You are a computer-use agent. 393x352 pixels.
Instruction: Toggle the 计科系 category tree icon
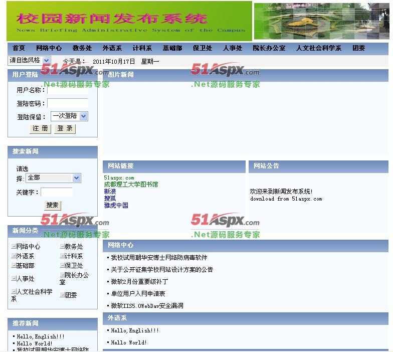pos(62,256)
